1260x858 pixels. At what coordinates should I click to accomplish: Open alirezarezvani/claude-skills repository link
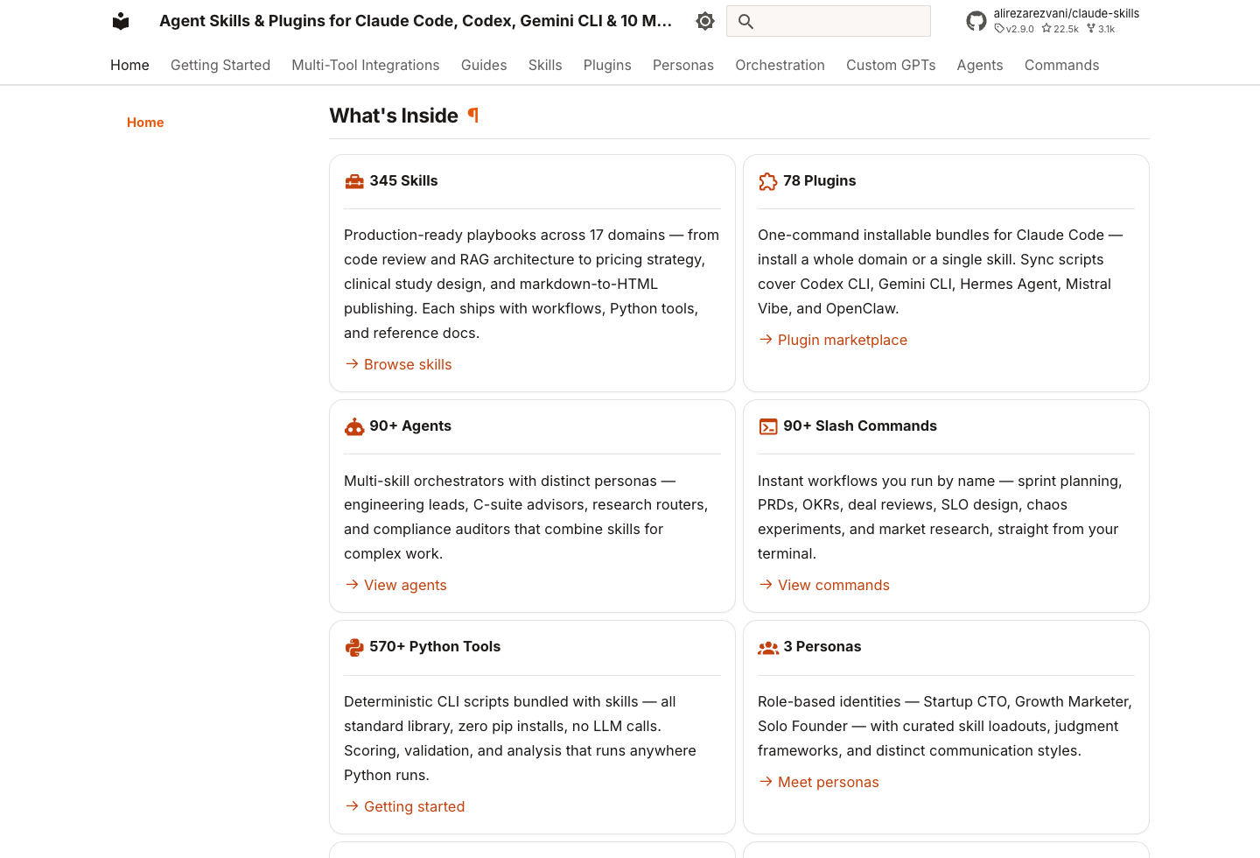coord(1066,13)
